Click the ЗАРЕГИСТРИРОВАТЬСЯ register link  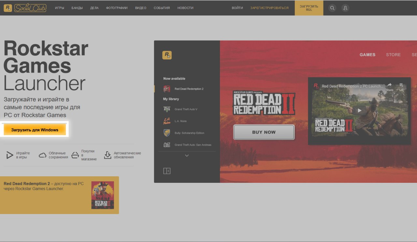click(x=269, y=8)
